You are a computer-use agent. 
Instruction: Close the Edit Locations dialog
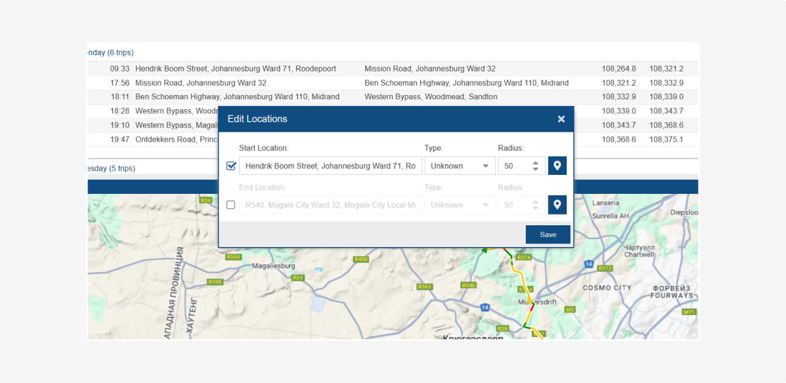pyautogui.click(x=561, y=119)
